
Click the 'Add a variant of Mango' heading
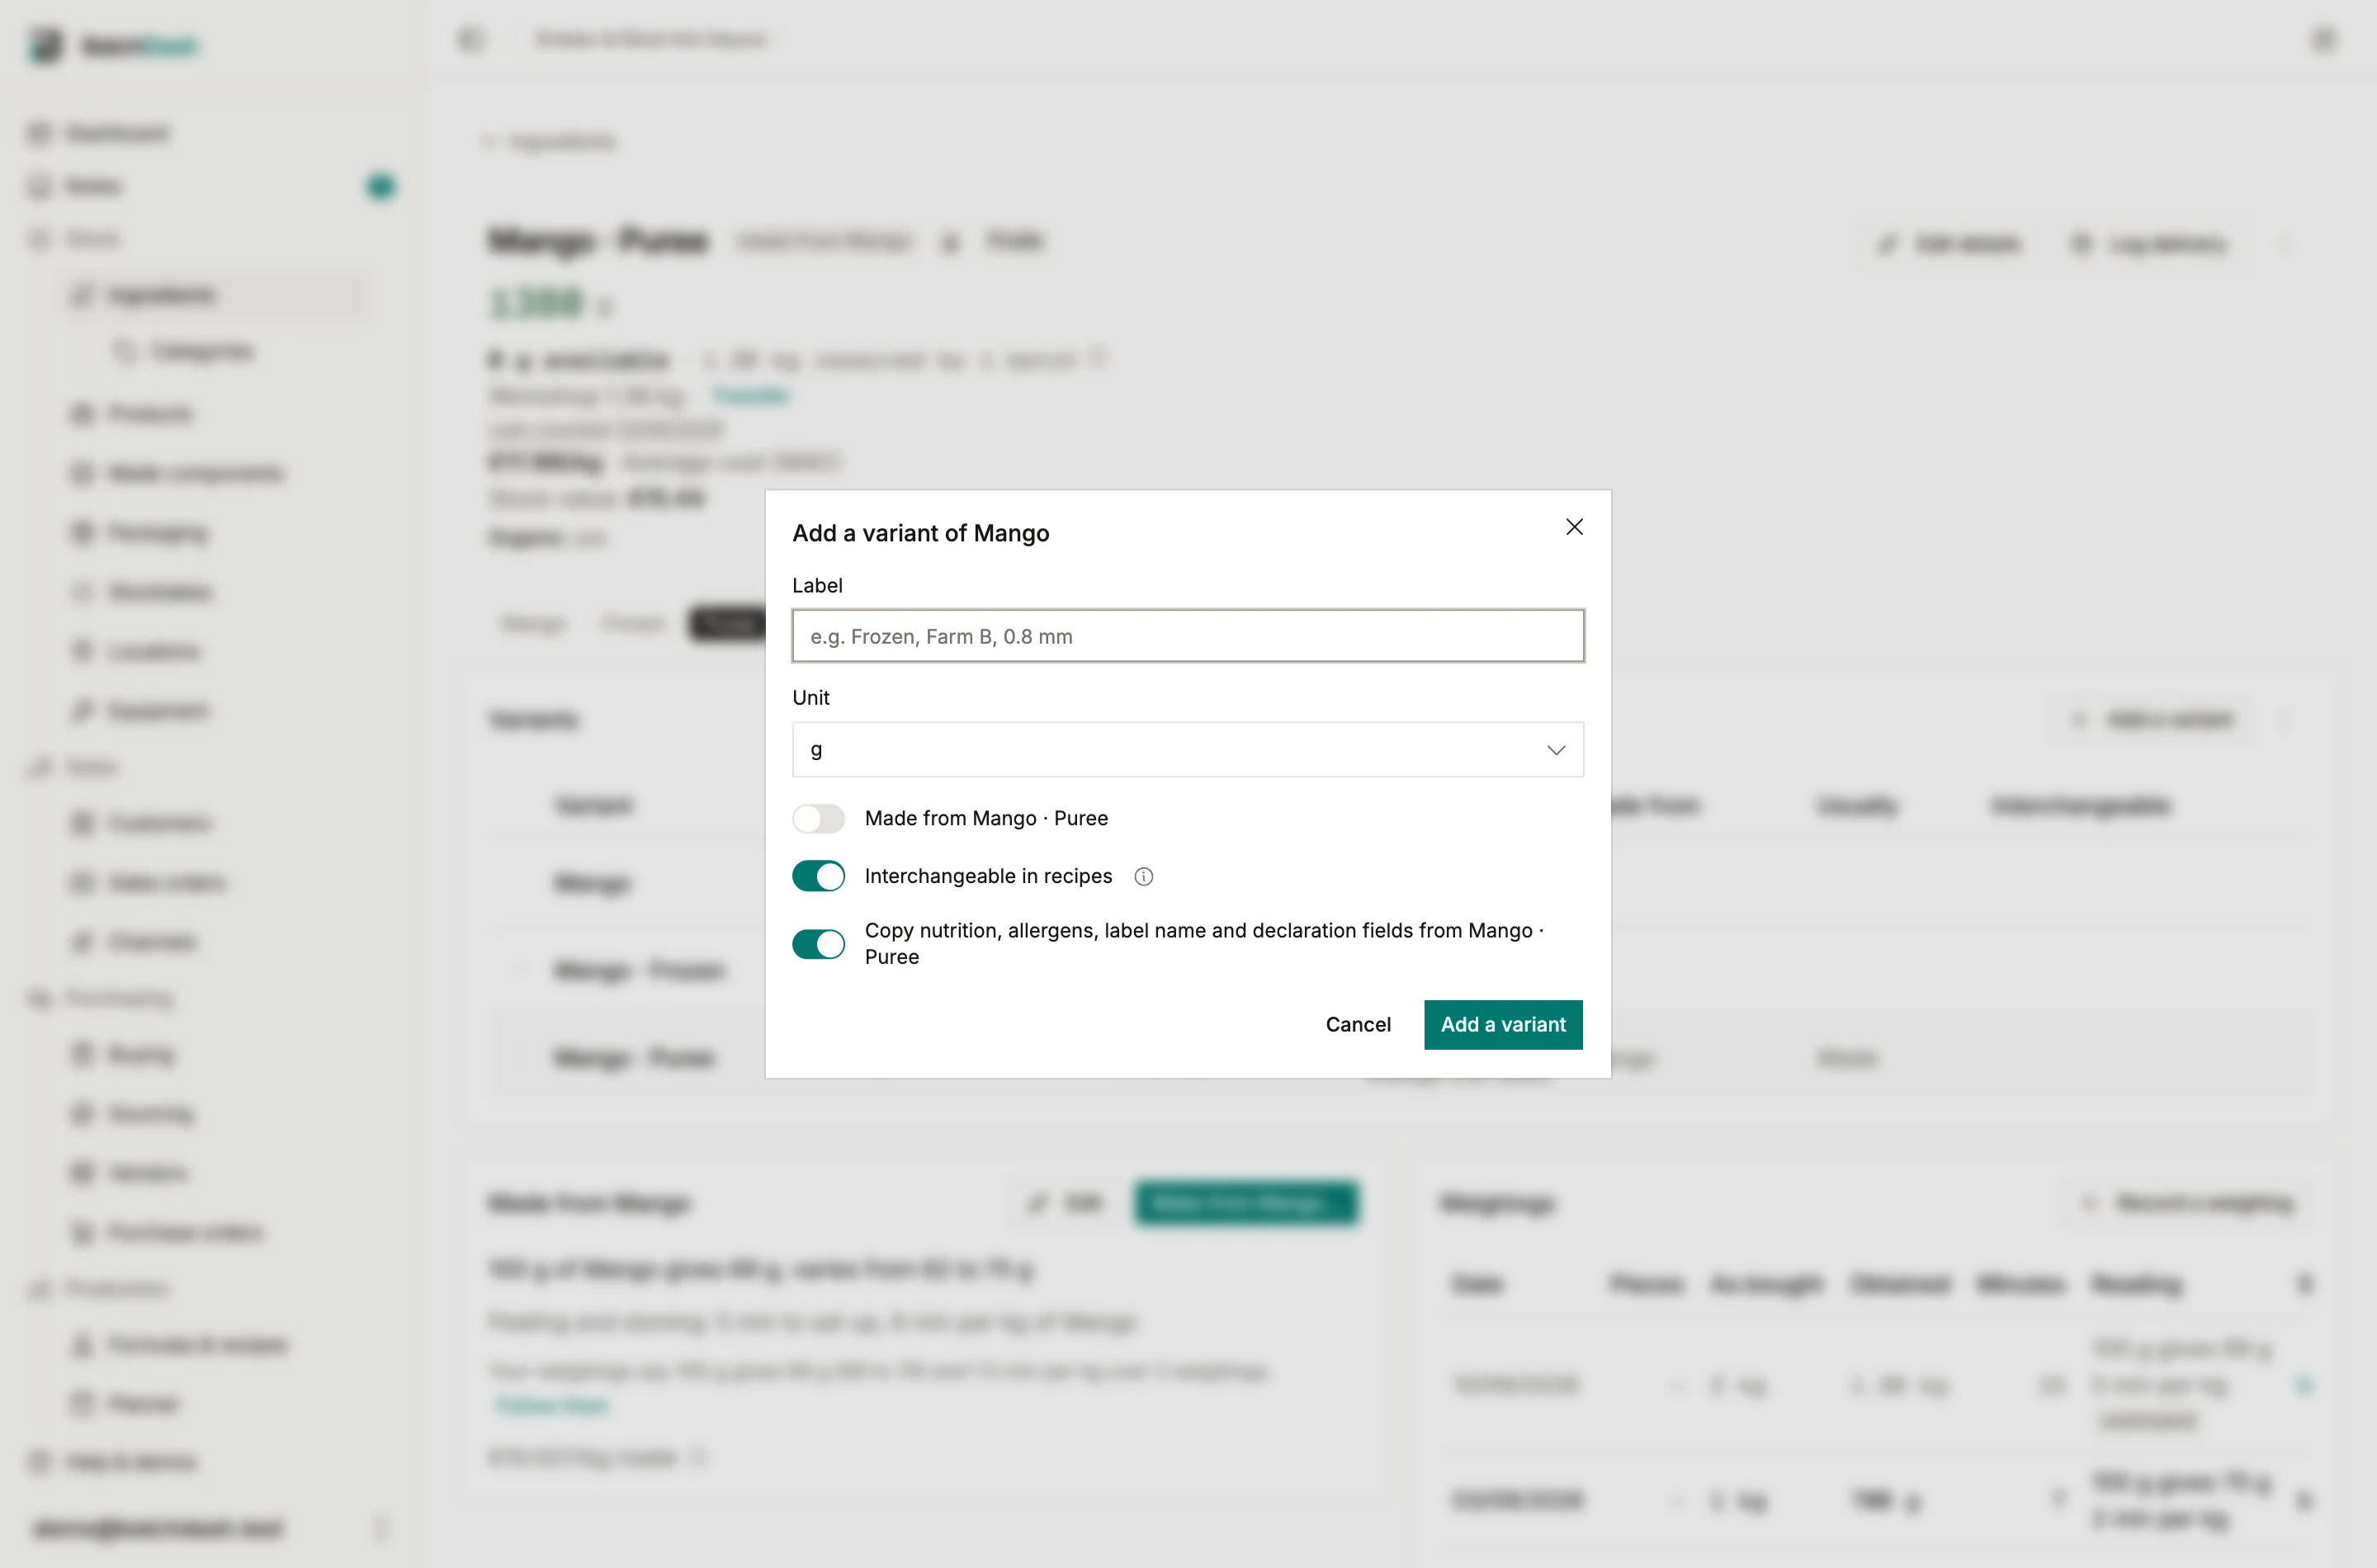[x=921, y=533]
